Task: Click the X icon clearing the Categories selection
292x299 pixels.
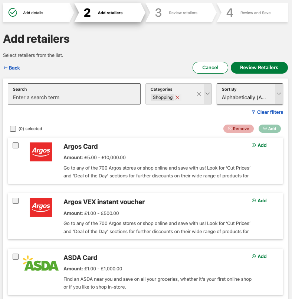Action: point(199,94)
